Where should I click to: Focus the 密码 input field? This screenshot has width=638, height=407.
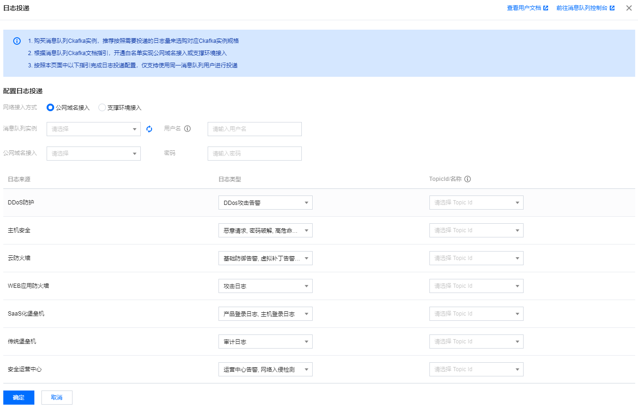(255, 154)
